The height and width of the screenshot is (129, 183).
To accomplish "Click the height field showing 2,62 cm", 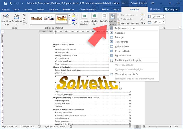I will tap(157, 17).
